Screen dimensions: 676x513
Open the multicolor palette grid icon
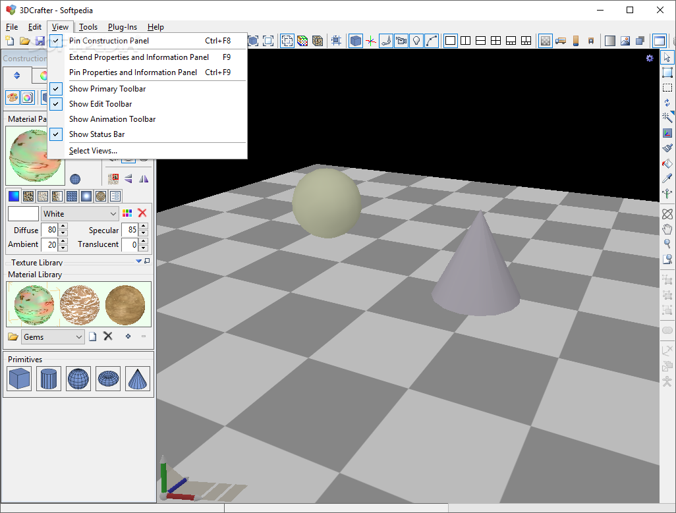pos(127,213)
